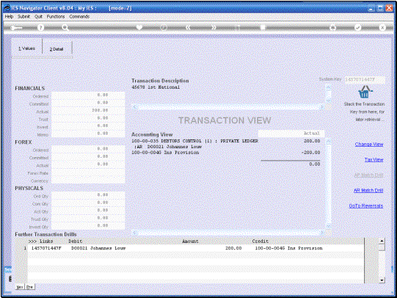Click the round X icon in toolbar
The width and height of the screenshot is (397, 298).
click(382, 27)
